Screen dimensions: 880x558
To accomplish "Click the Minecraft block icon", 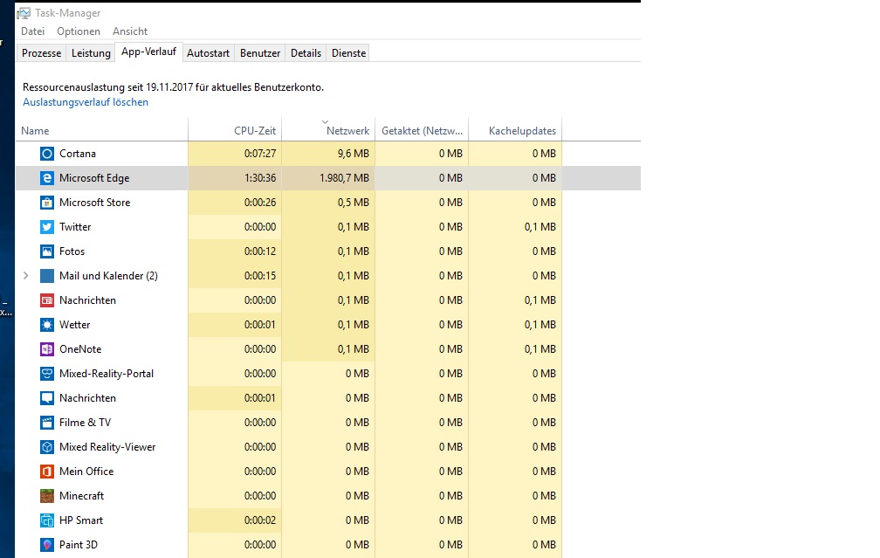I will pyautogui.click(x=47, y=496).
